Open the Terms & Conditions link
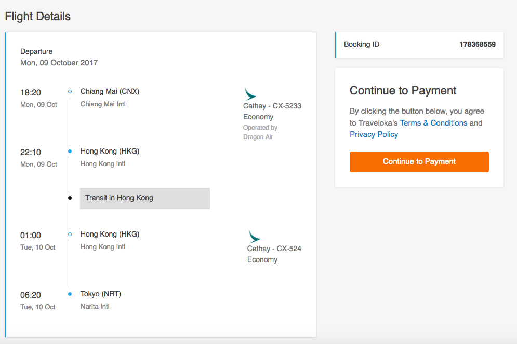Screen dimensions: 517x344 (x=433, y=123)
